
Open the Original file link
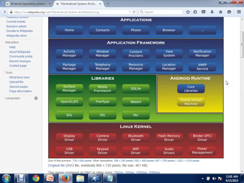(56, 165)
